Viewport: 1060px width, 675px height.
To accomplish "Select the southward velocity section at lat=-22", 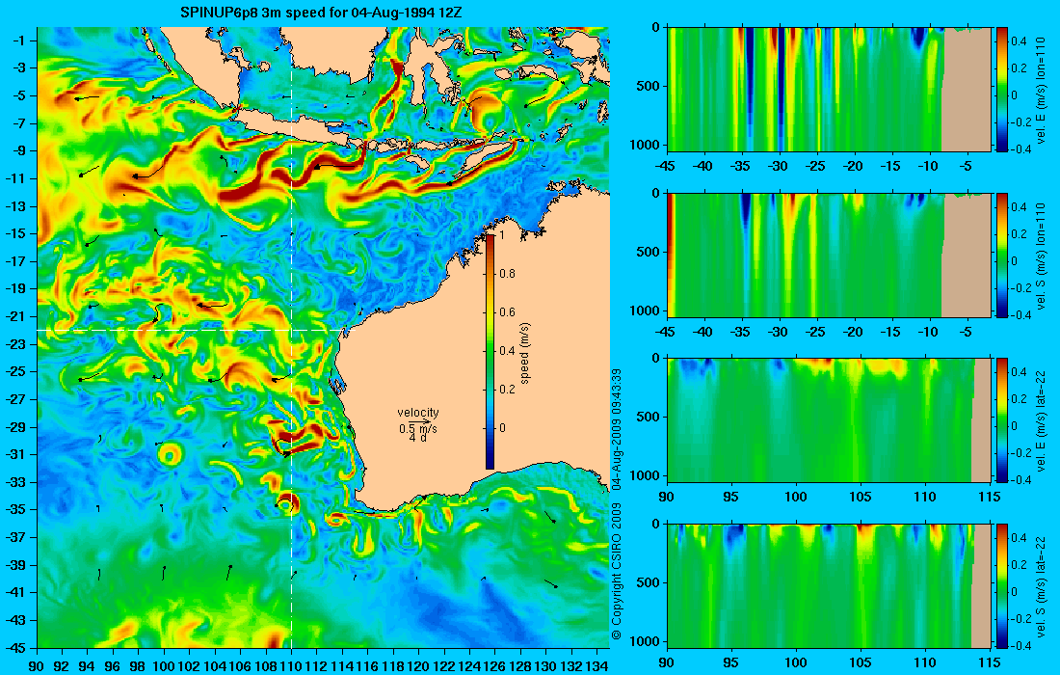I will point(829,585).
